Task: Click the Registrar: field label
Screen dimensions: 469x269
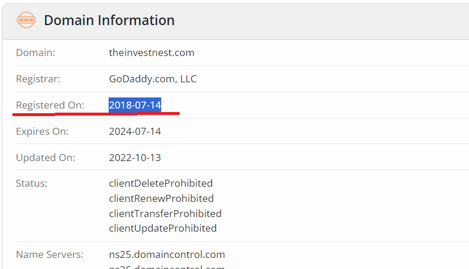Action: [x=38, y=79]
